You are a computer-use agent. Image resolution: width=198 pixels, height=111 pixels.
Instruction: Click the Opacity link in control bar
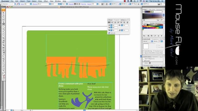tap(89, 4)
